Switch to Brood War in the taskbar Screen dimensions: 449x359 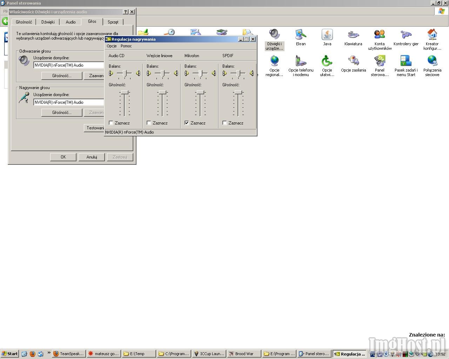click(244, 354)
